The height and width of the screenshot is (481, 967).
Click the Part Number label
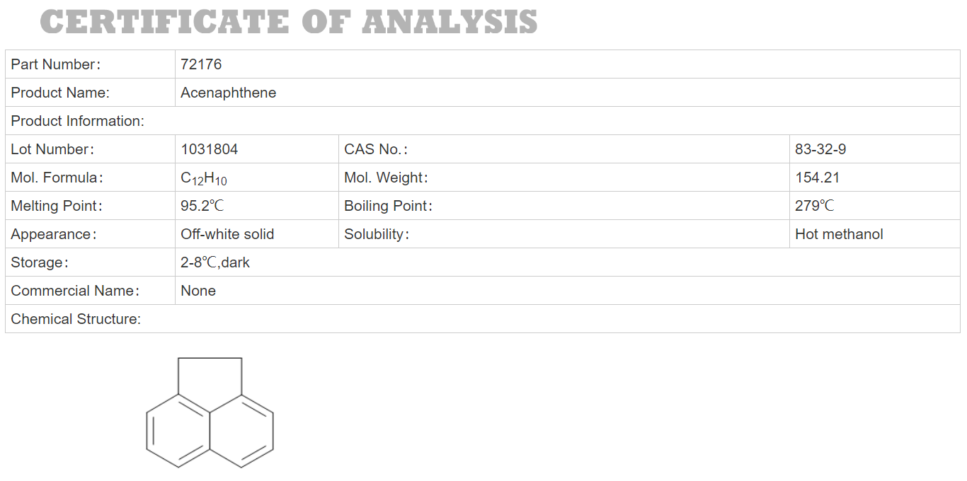click(56, 64)
